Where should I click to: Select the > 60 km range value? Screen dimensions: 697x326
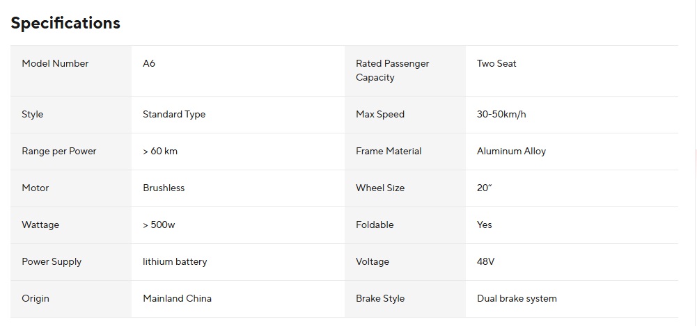160,151
